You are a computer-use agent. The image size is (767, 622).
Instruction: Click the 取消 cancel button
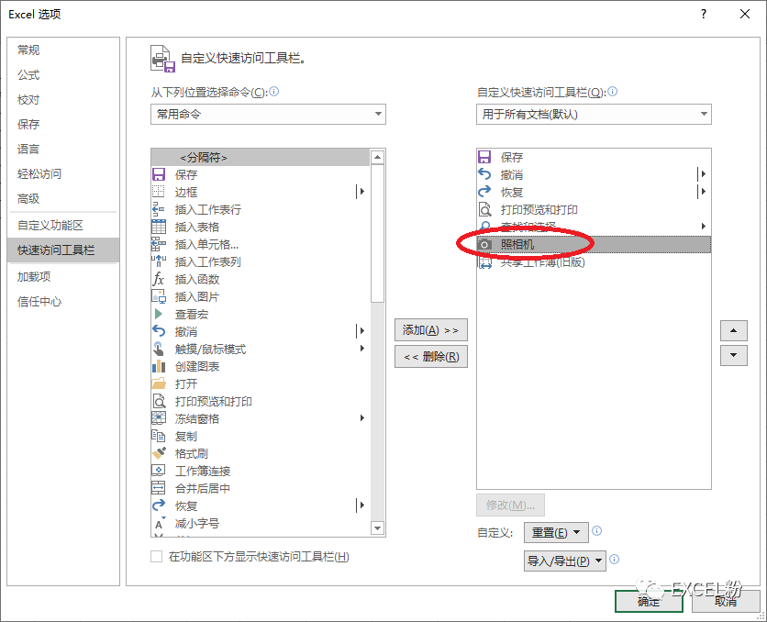click(x=725, y=601)
